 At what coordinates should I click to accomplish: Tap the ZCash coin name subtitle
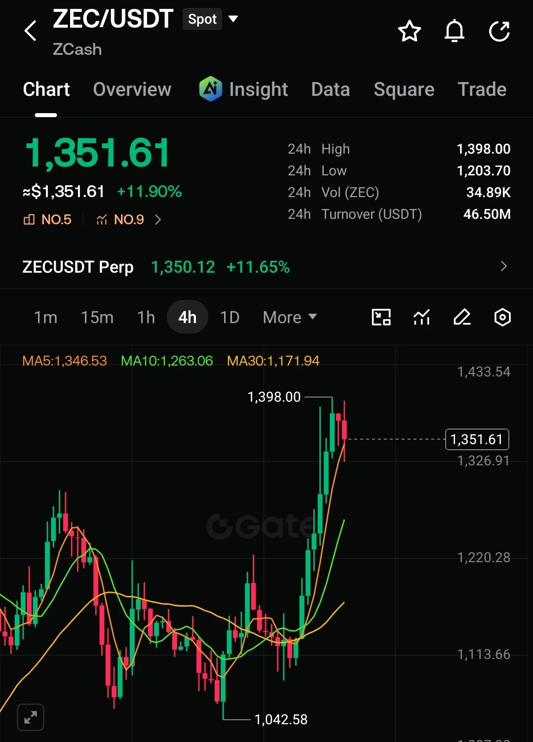coord(77,49)
